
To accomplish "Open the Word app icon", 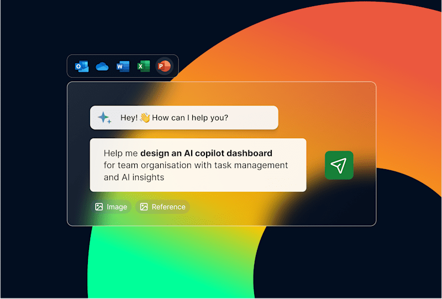I will click(x=123, y=66).
